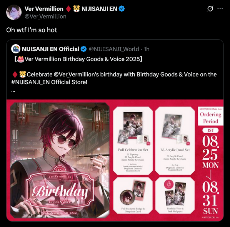Expand the truncated quoted post ellipsis

pos(13,91)
